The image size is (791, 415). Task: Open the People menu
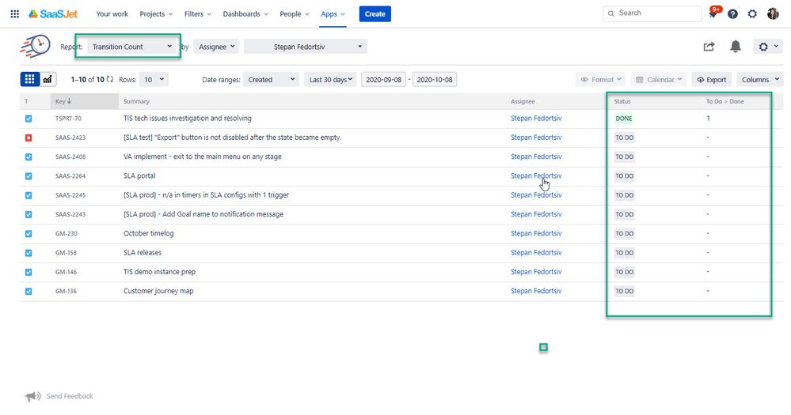click(295, 13)
